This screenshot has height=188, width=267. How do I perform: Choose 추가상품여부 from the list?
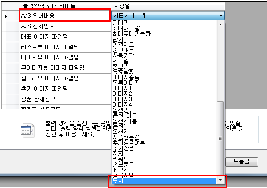[129, 143]
